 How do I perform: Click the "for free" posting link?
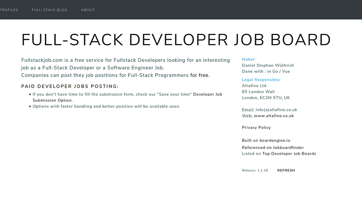coord(200,75)
